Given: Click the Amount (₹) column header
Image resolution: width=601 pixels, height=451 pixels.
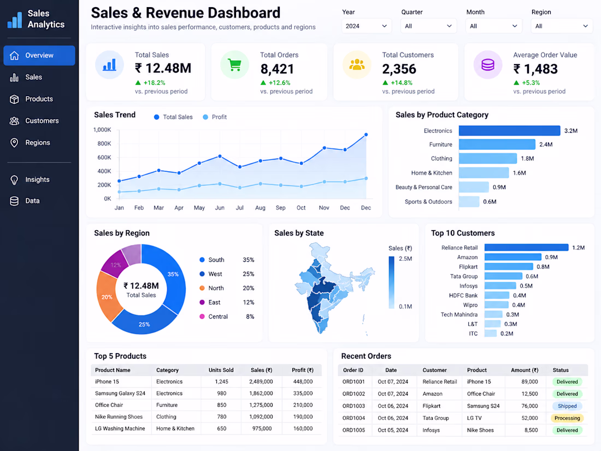Looking at the screenshot, I should (x=525, y=371).
